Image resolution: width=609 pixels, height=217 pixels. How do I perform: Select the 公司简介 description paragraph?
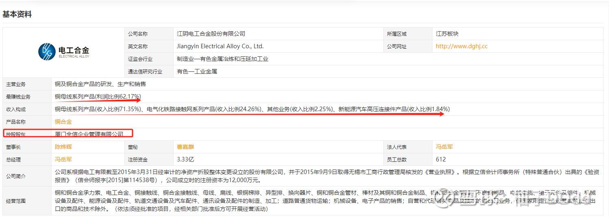[x=327, y=176]
